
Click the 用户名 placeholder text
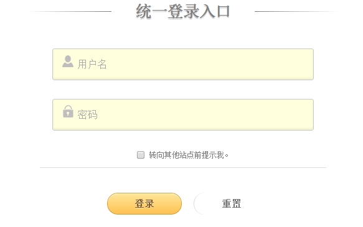click(92, 64)
